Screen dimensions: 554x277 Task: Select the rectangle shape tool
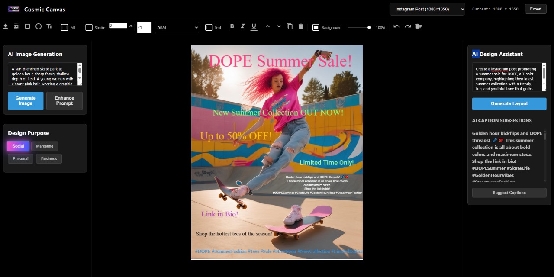(x=27, y=26)
